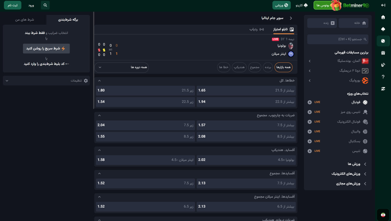Viewport: 391px width, 221px height.
Task: Expand the تنظیمات settings panel
Action: 46,80
